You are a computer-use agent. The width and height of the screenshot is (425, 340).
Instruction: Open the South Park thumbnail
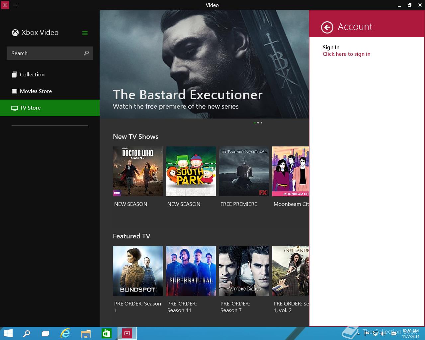191,171
